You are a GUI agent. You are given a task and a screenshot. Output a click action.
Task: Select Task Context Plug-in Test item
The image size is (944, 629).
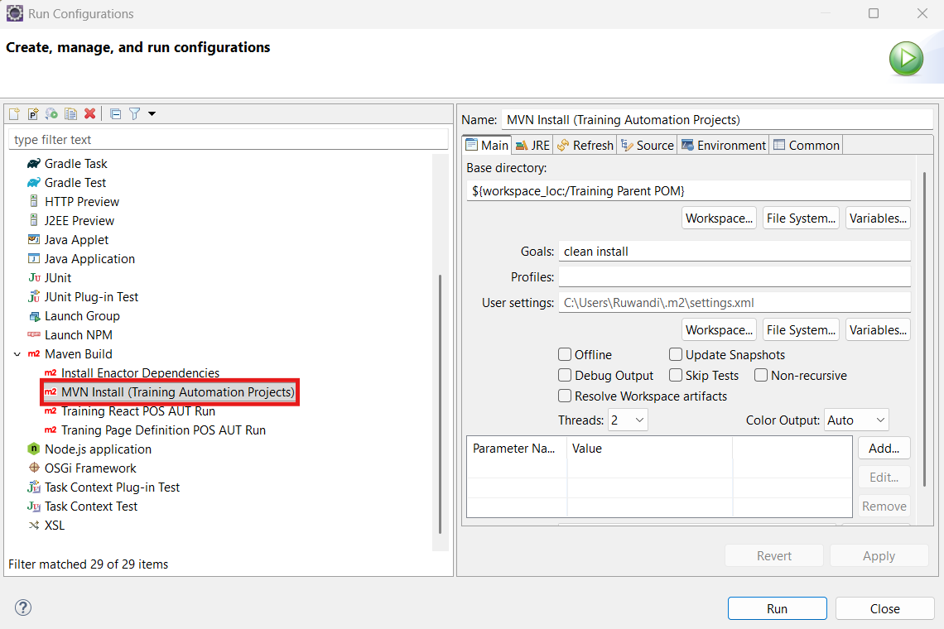(112, 487)
